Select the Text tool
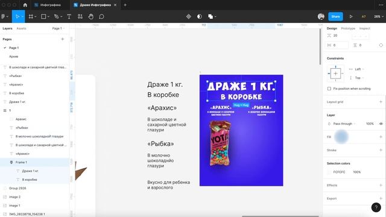 (x=69, y=16)
